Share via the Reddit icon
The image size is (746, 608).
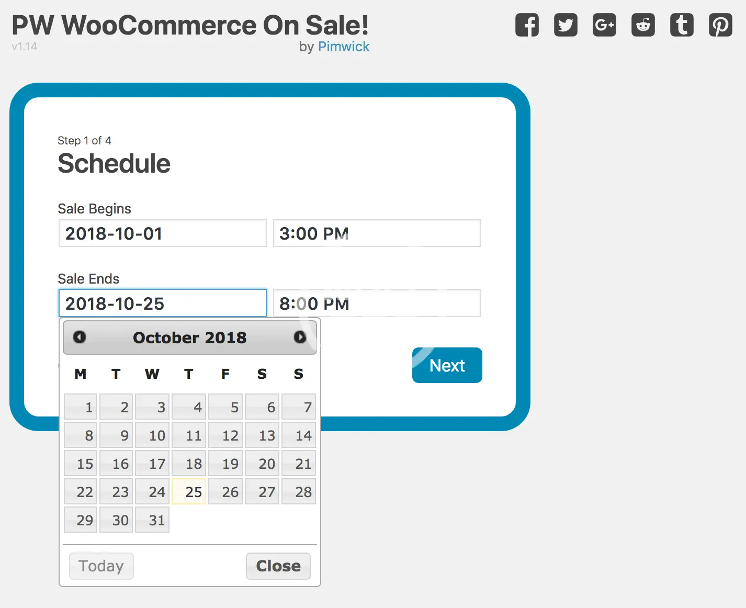(643, 25)
